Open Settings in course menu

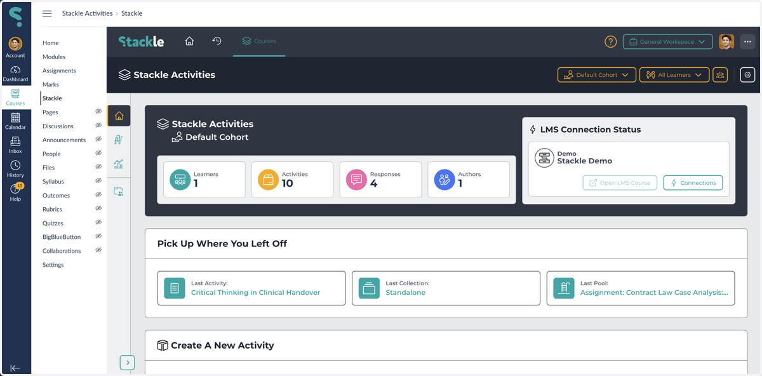click(x=53, y=265)
